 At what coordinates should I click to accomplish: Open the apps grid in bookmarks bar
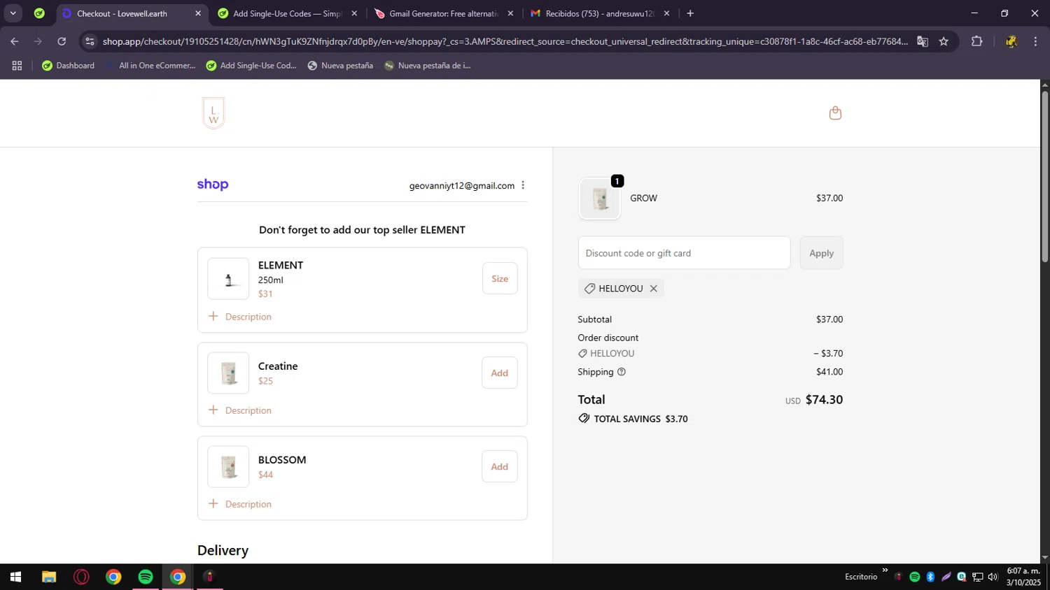[17, 66]
